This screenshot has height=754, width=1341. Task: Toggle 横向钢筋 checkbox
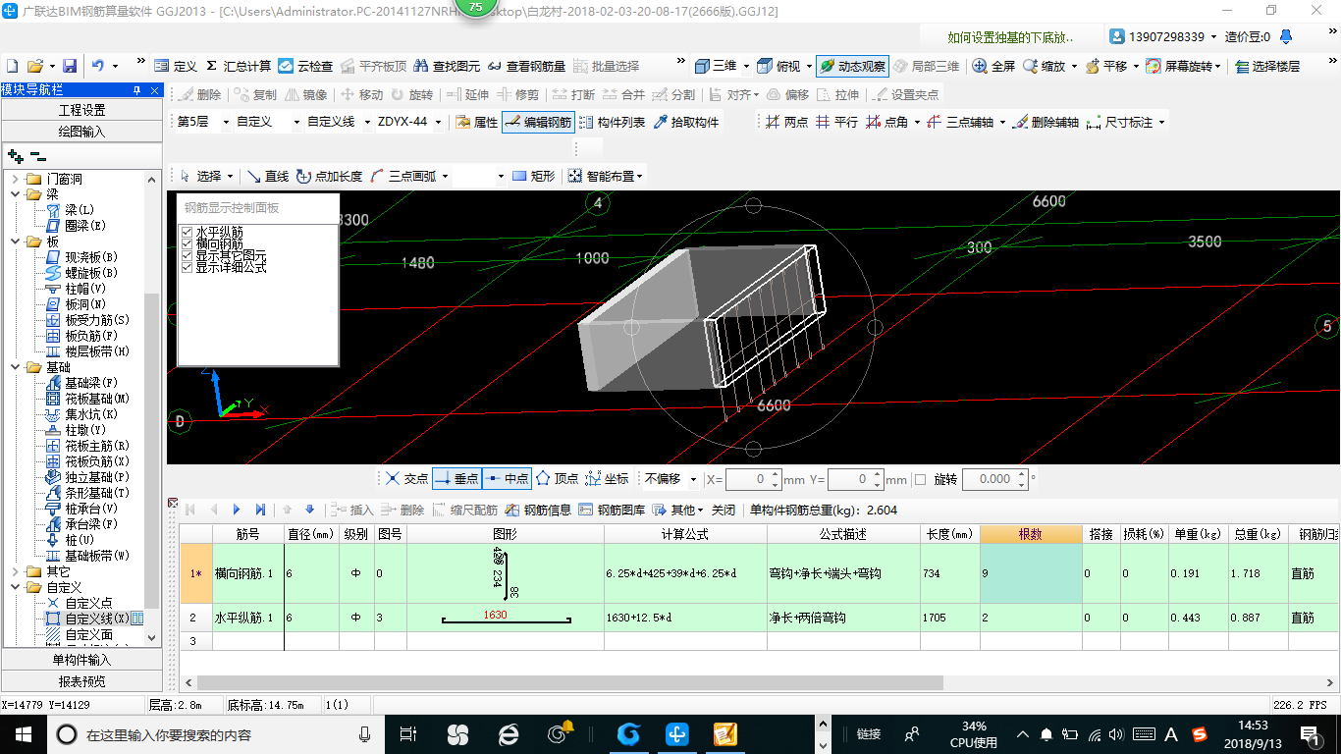[x=187, y=243]
